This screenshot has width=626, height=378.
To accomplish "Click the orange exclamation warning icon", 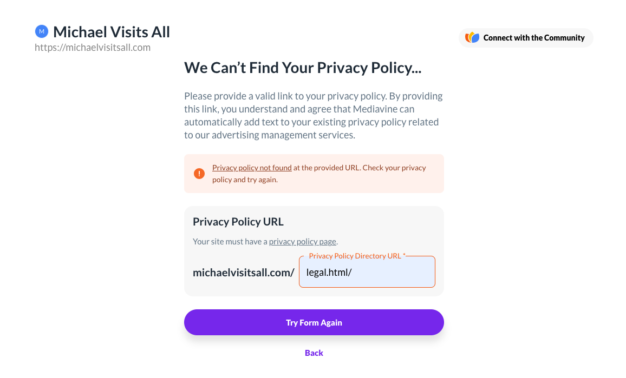I will [x=199, y=174].
